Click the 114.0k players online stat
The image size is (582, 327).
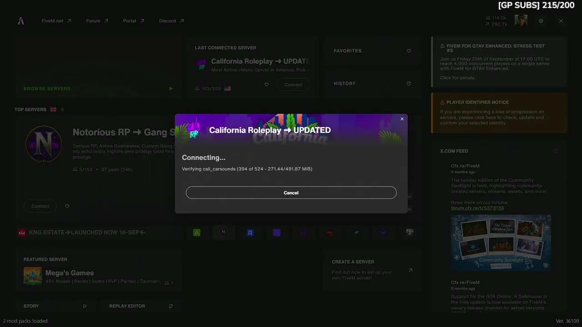point(496,18)
